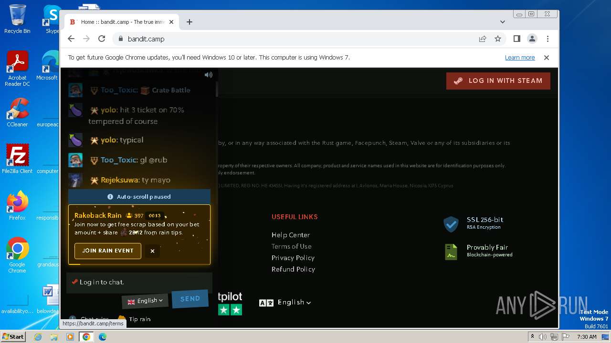
Task: Open the tab search dropdown arrow
Action: point(503,22)
